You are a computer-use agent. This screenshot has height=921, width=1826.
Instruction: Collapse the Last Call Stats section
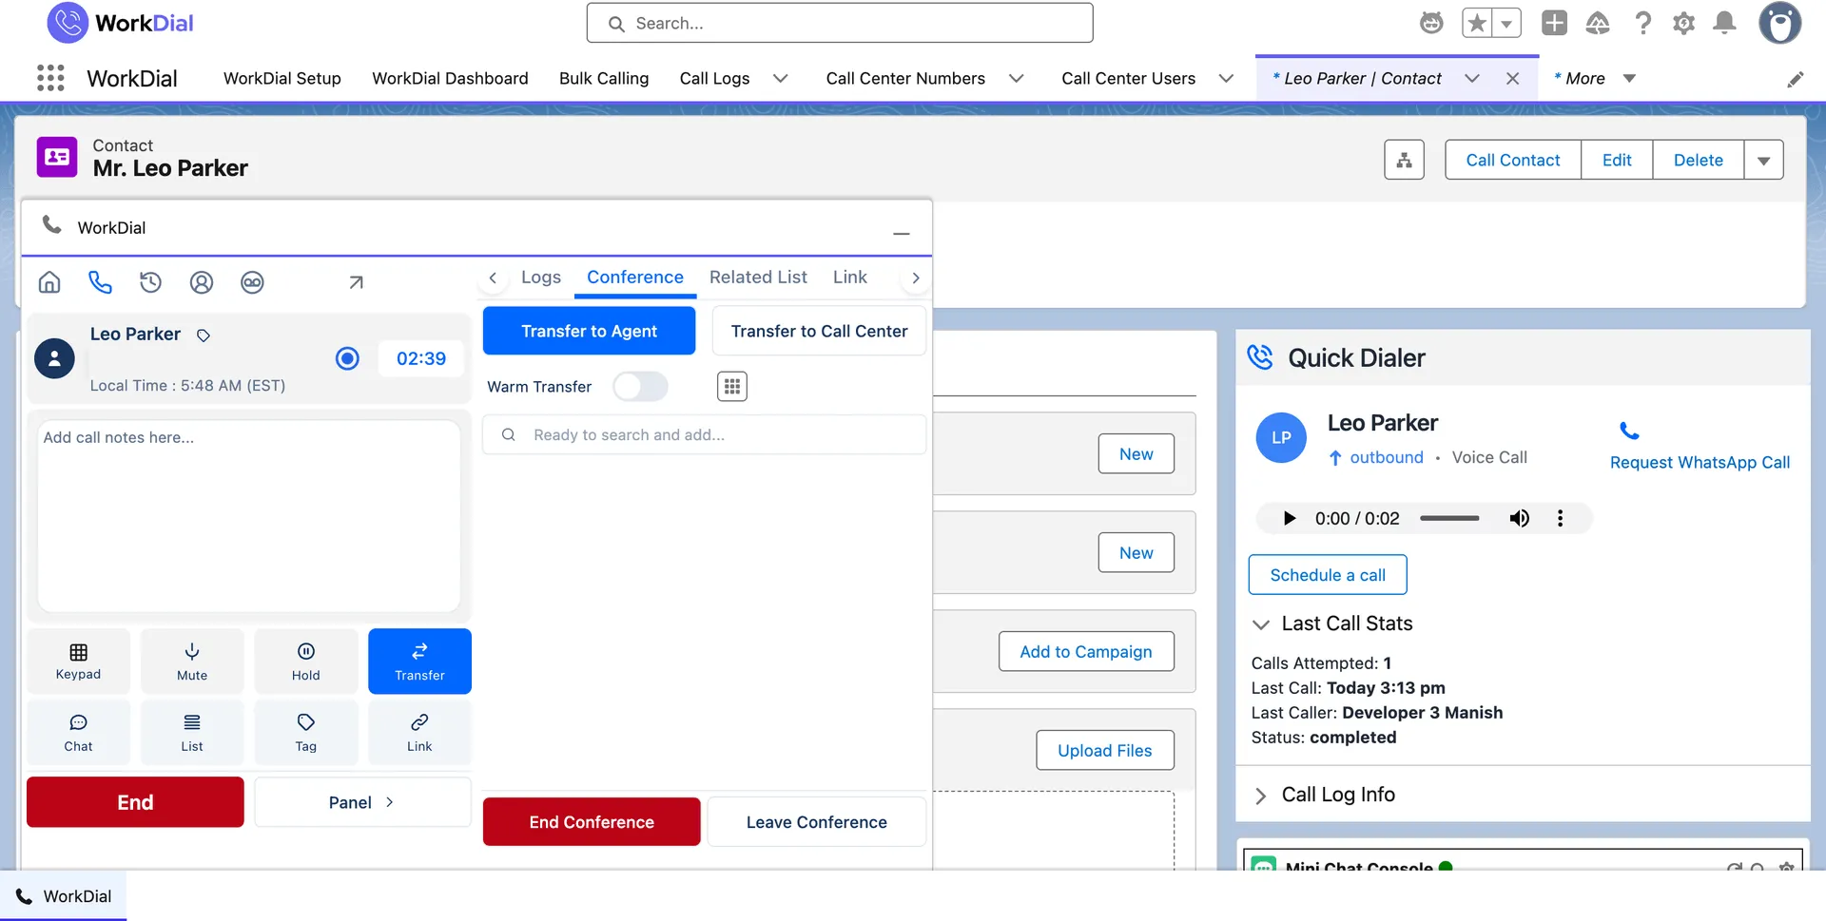1260,624
